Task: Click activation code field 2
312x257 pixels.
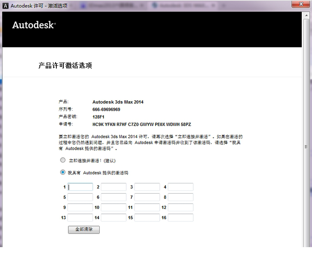Action: tap(114, 187)
